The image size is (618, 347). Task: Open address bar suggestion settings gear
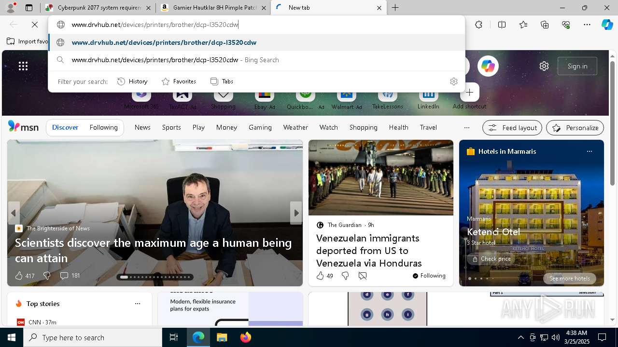point(454,81)
